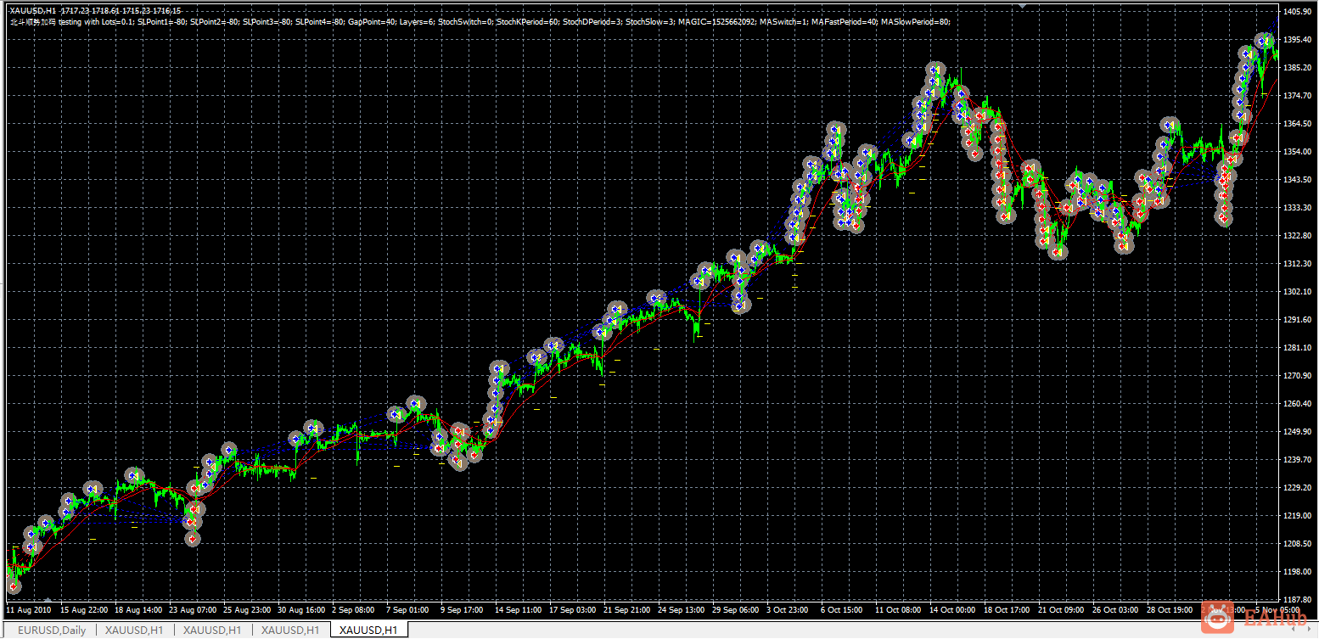1319x639 pixels.
Task: Click the 1229.20 price label
Action: coord(1299,488)
